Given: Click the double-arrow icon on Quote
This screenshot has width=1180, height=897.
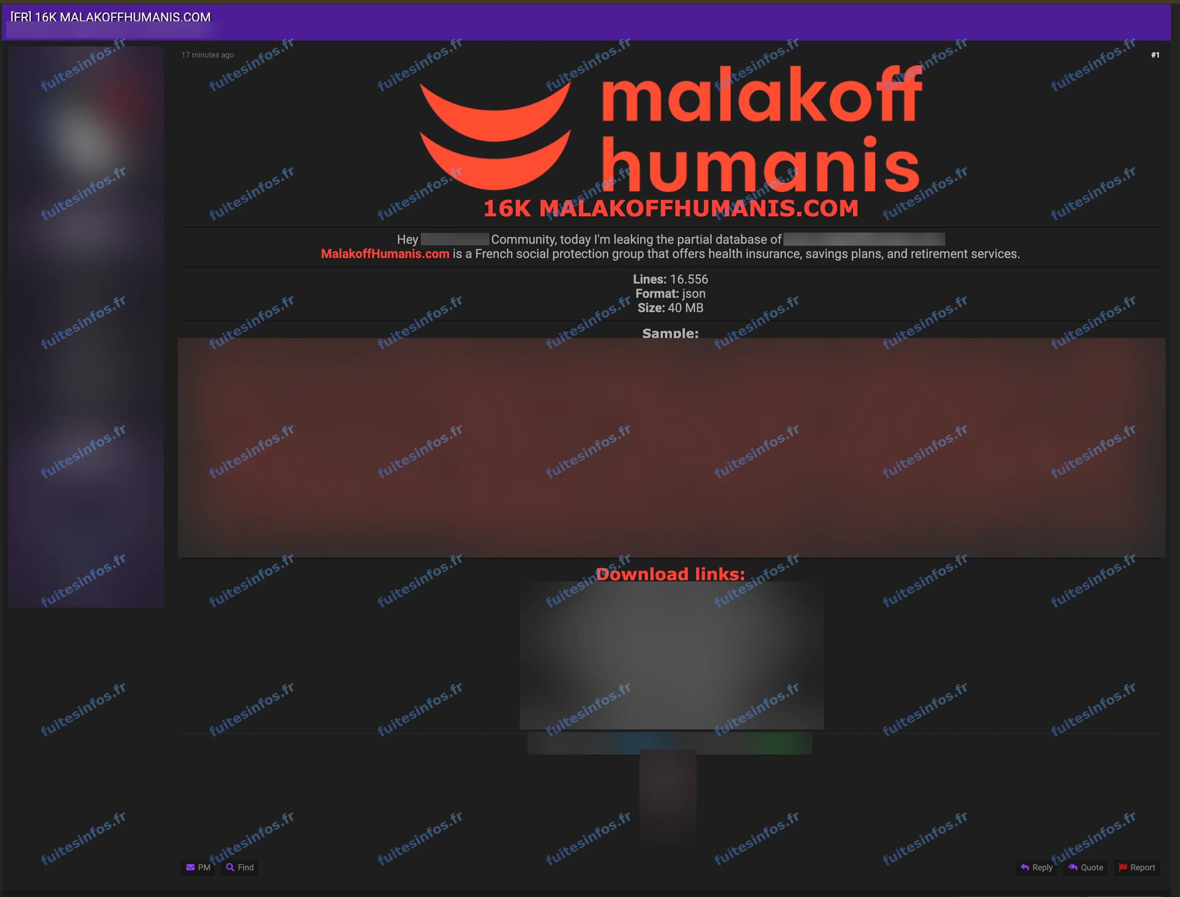Looking at the screenshot, I should point(1073,867).
